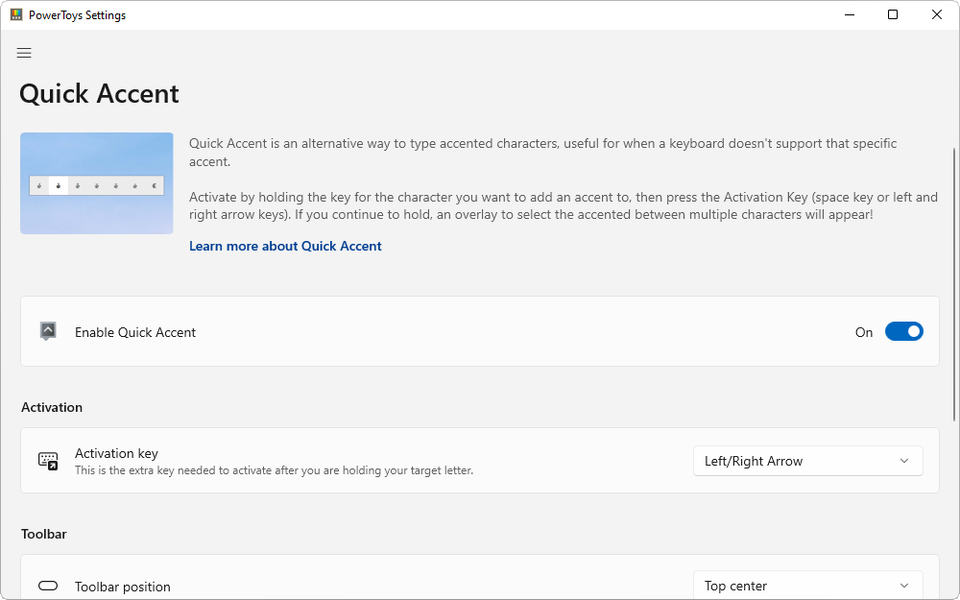The height and width of the screenshot is (600, 960).
Task: Close the PowerToys Settings window
Action: (x=937, y=15)
